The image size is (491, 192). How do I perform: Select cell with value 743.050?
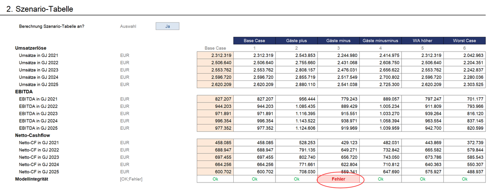381,157
